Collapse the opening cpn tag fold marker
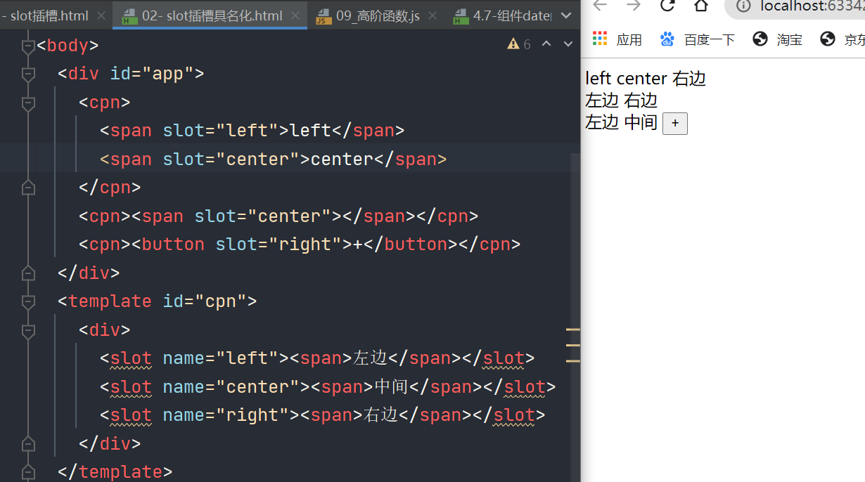This screenshot has width=865, height=482. [x=28, y=103]
